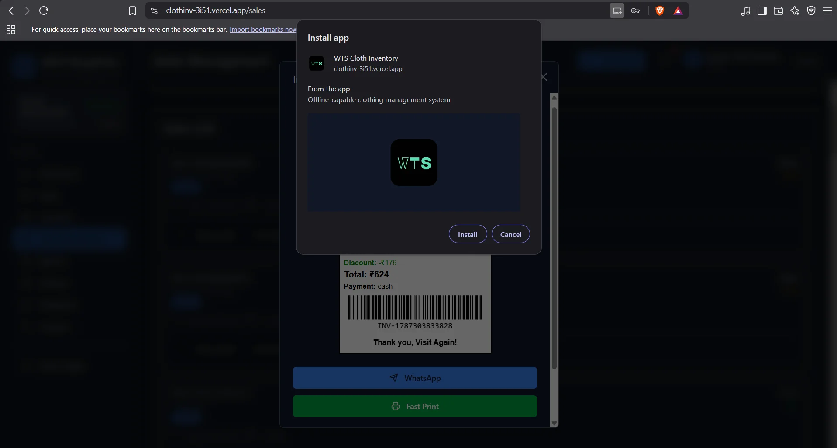This screenshot has width=837, height=448.
Task: Click the barcode on the receipt
Action: click(415, 308)
